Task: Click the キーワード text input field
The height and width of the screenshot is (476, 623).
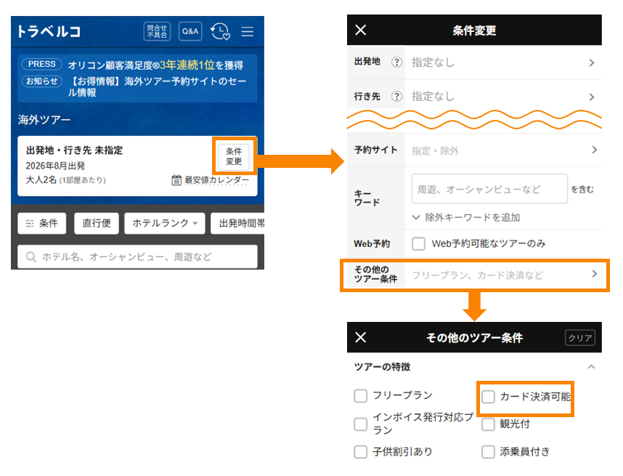Action: click(x=489, y=189)
